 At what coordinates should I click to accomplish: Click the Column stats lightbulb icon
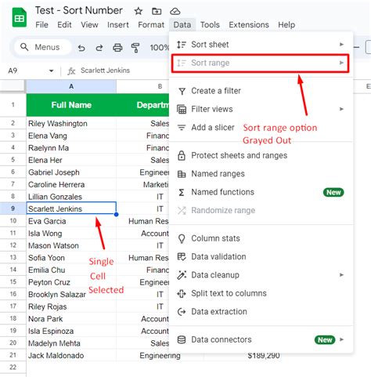click(182, 238)
